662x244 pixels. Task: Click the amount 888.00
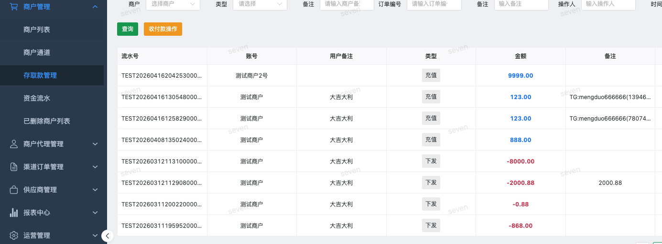(x=521, y=140)
